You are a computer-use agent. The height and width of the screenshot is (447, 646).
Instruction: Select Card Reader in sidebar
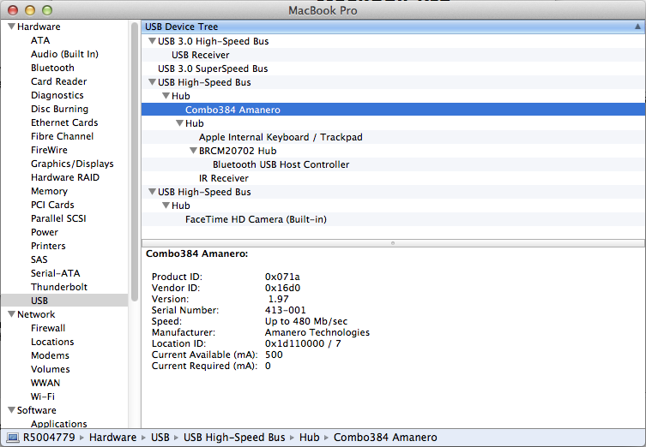tap(59, 81)
